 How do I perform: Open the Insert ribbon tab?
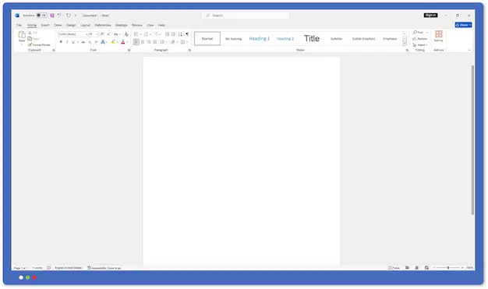point(45,25)
